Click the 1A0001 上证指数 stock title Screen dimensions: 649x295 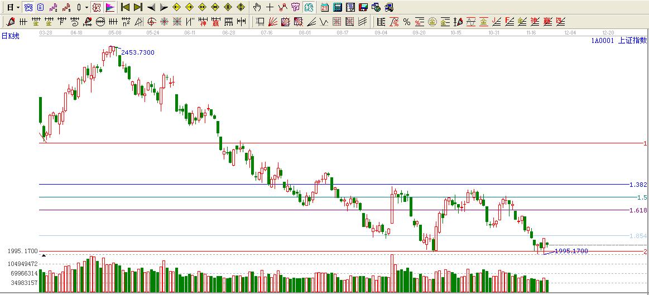click(618, 40)
